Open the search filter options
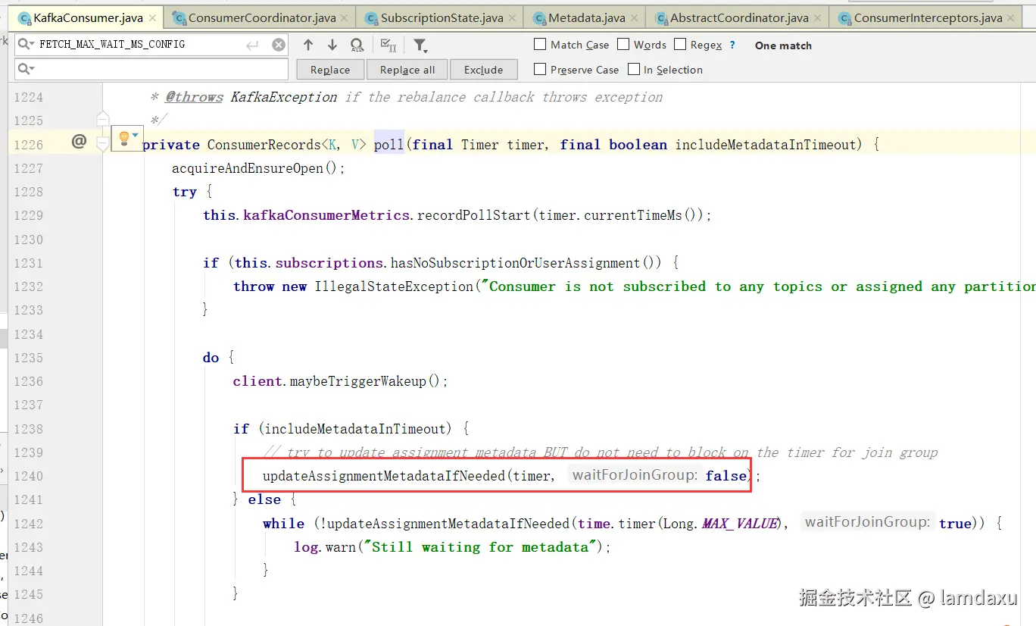The height and width of the screenshot is (626, 1036). 420,45
